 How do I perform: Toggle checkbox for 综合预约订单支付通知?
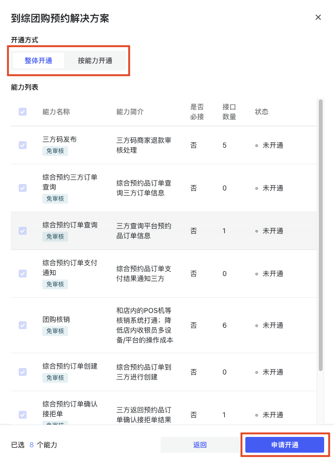pos(23,274)
